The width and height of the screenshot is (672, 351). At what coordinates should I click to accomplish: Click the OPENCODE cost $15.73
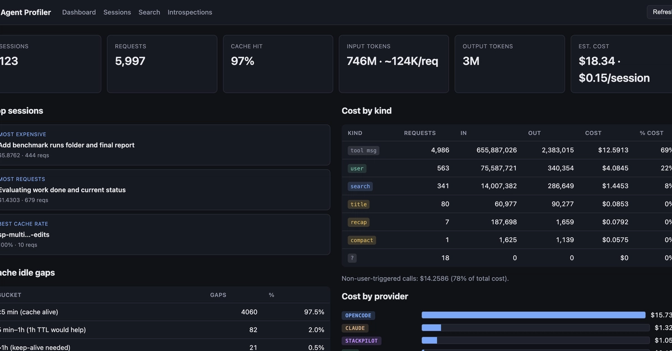click(661, 315)
